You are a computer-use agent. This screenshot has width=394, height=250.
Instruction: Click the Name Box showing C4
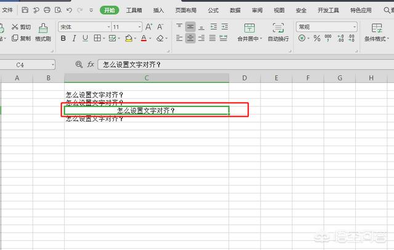28,64
